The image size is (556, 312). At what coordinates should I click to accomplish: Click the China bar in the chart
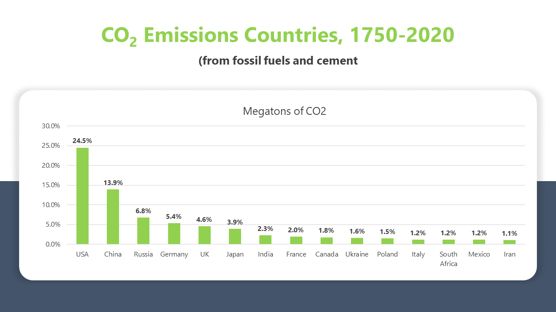pos(113,217)
